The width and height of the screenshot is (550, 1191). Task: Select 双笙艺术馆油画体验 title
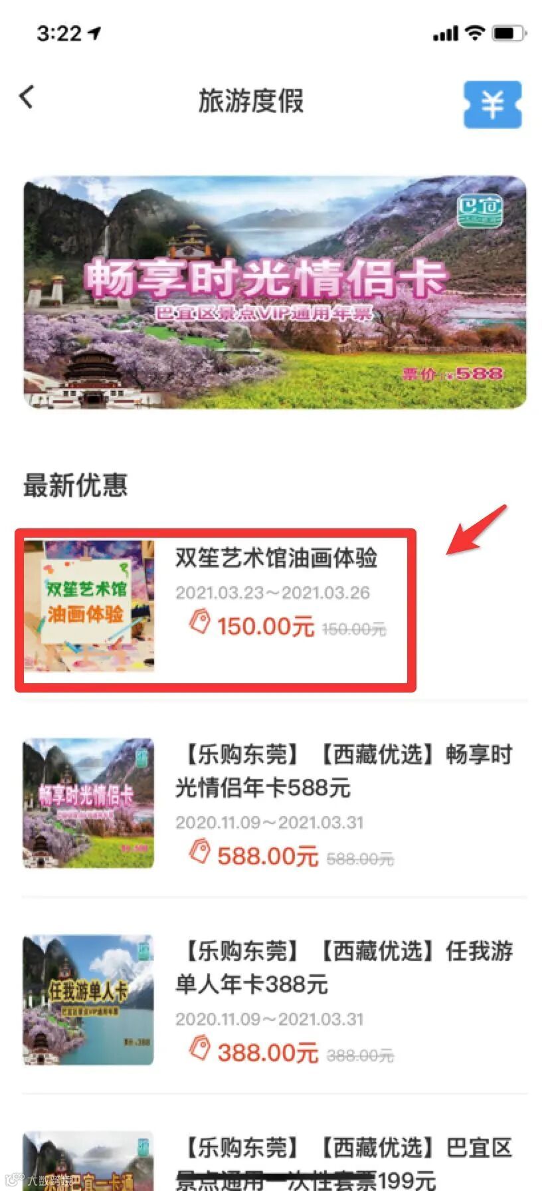pos(276,558)
